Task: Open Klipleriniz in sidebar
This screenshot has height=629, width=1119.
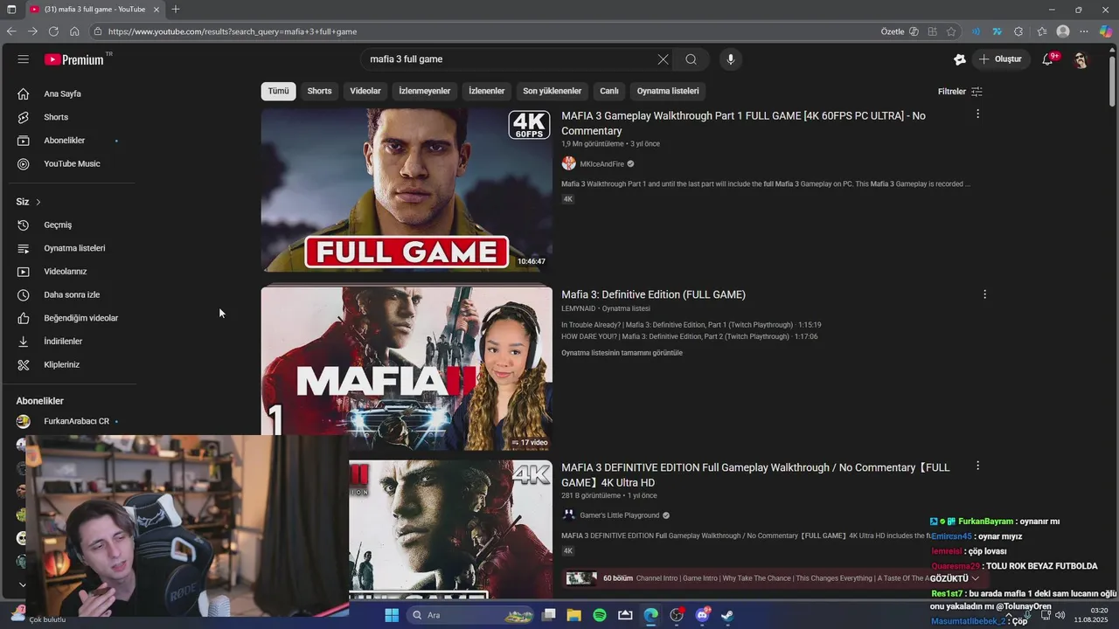Action: (x=70, y=364)
